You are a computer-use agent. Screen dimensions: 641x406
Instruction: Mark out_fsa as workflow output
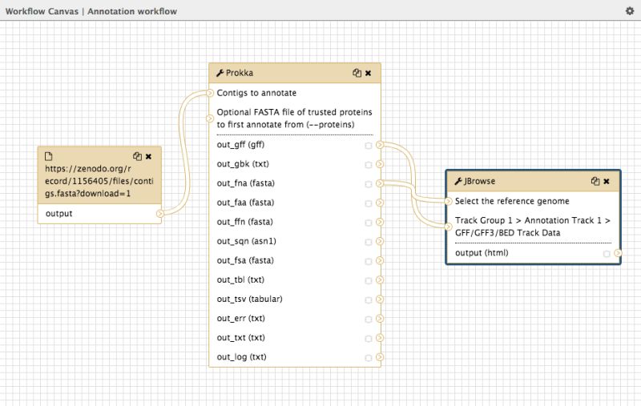tap(369, 261)
